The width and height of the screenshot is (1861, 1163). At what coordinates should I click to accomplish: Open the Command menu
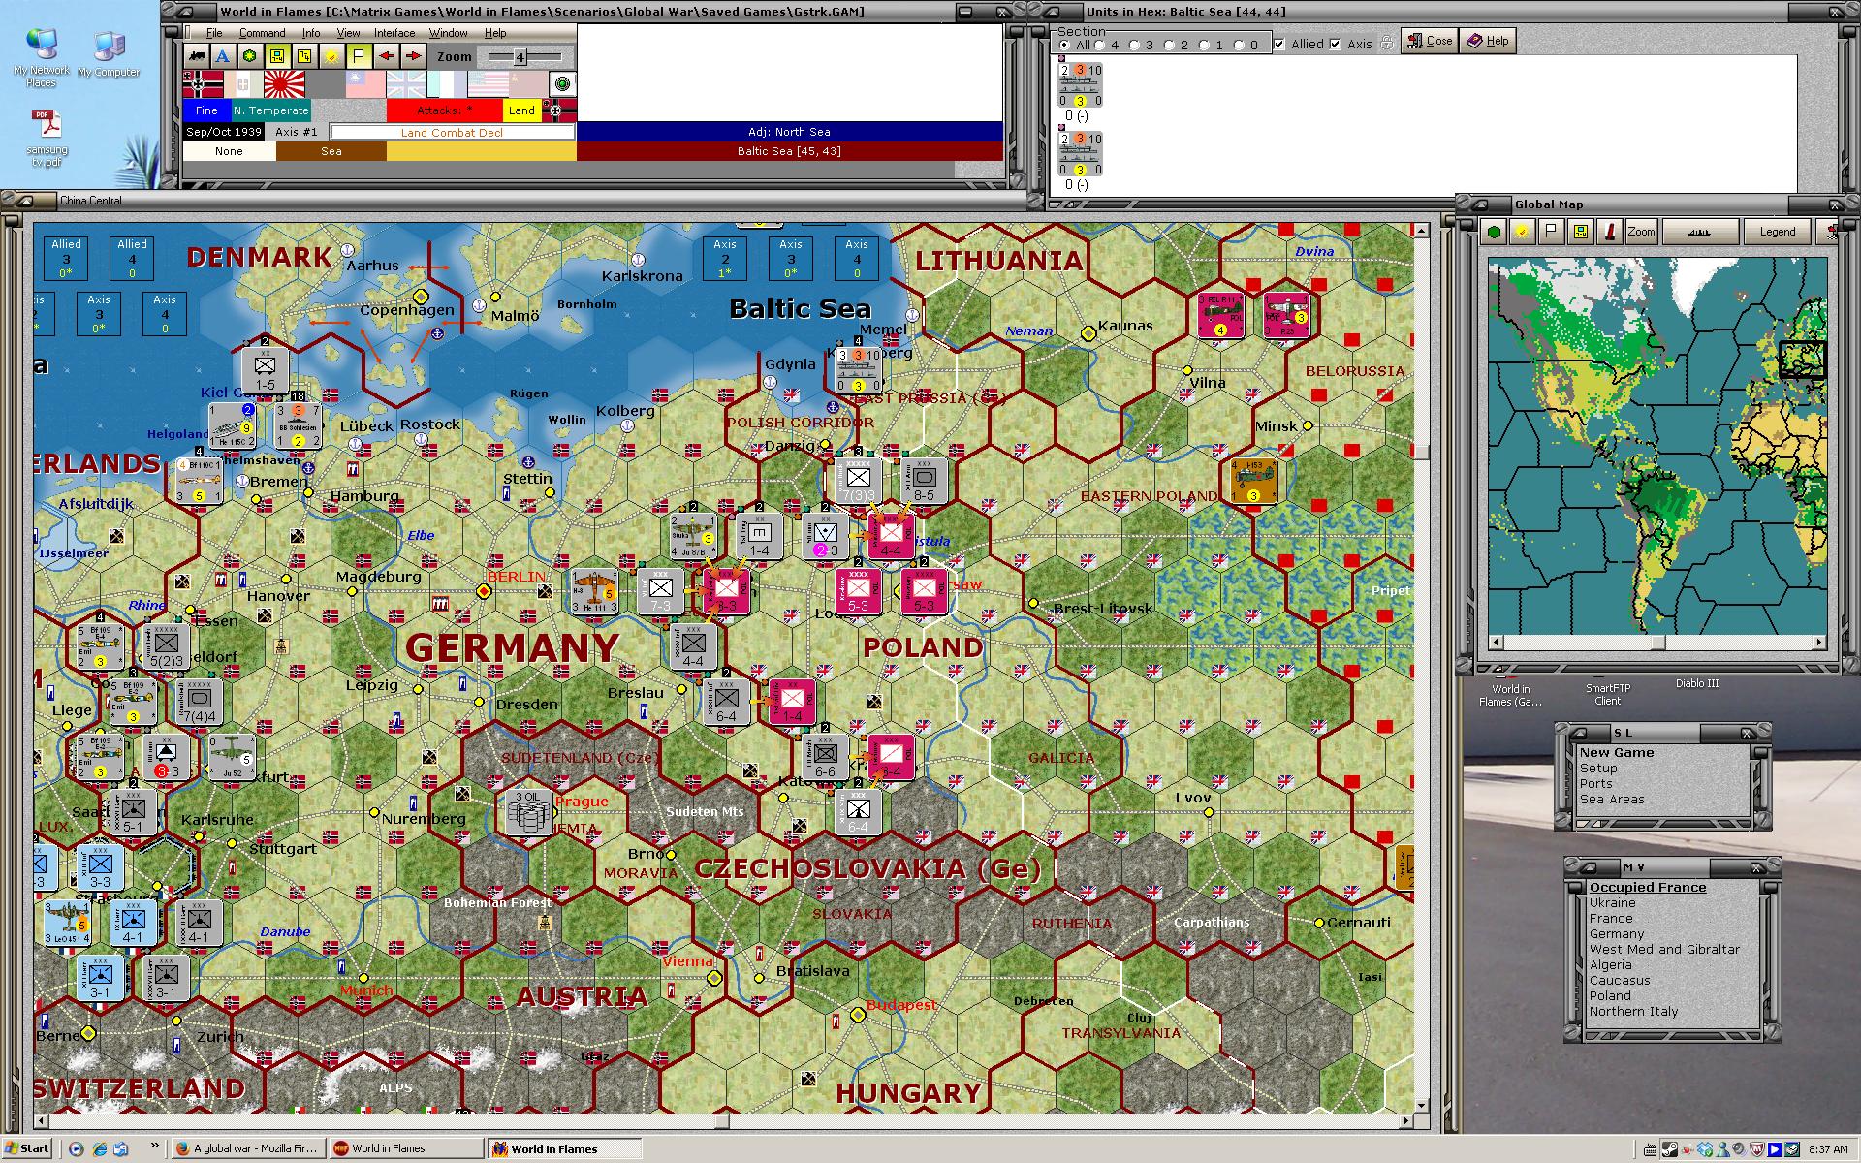click(x=262, y=33)
